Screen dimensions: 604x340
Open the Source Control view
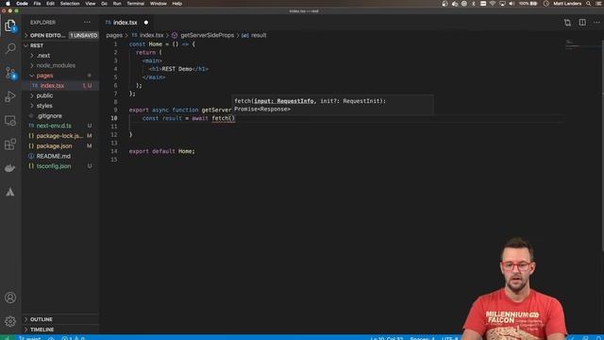point(10,73)
